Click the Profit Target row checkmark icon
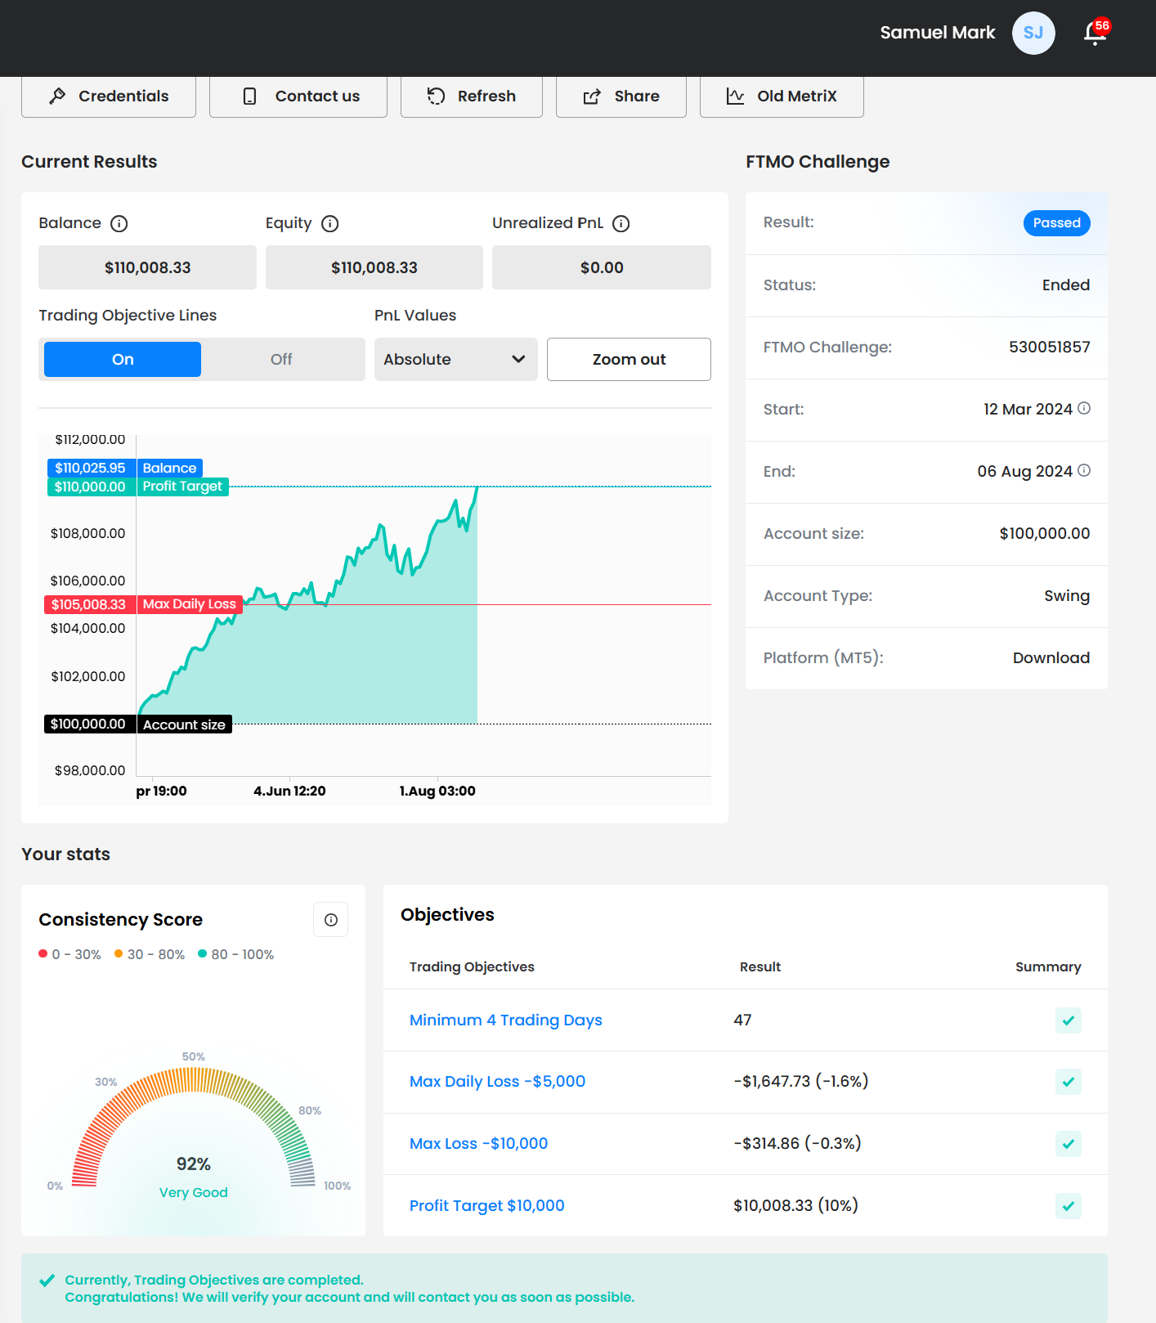 tap(1069, 1206)
